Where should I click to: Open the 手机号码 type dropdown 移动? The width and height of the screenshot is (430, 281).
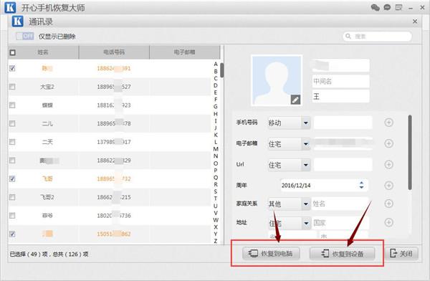point(289,123)
